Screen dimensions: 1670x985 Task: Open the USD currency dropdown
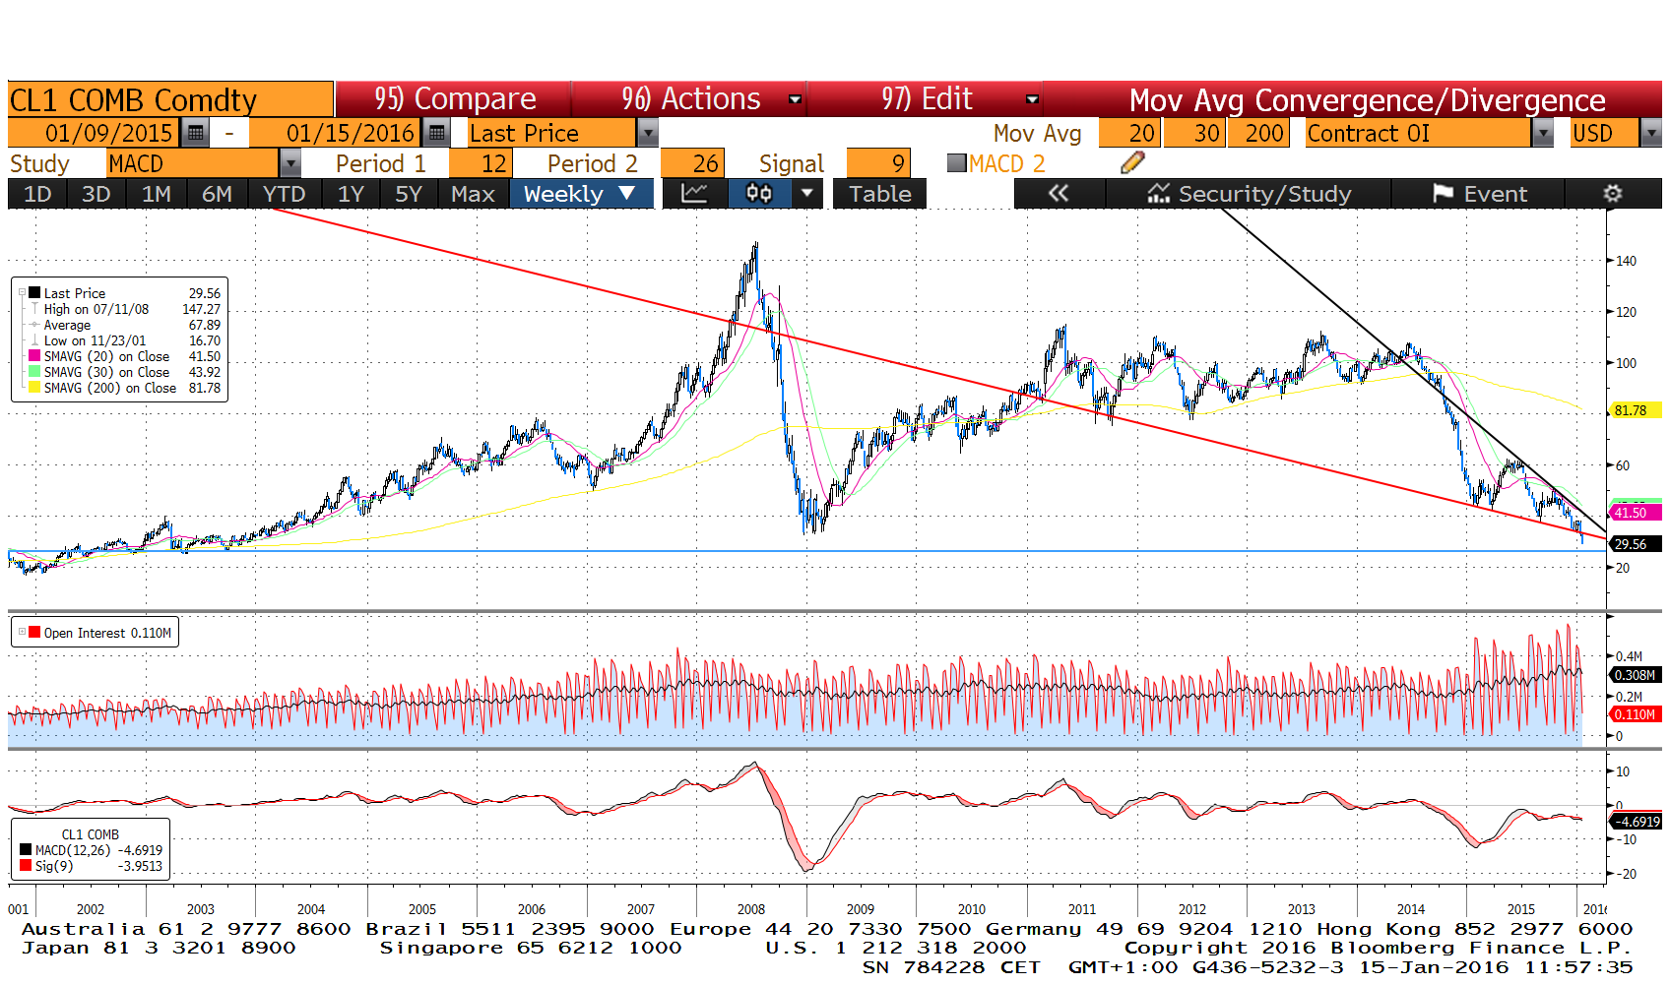pos(1651,132)
